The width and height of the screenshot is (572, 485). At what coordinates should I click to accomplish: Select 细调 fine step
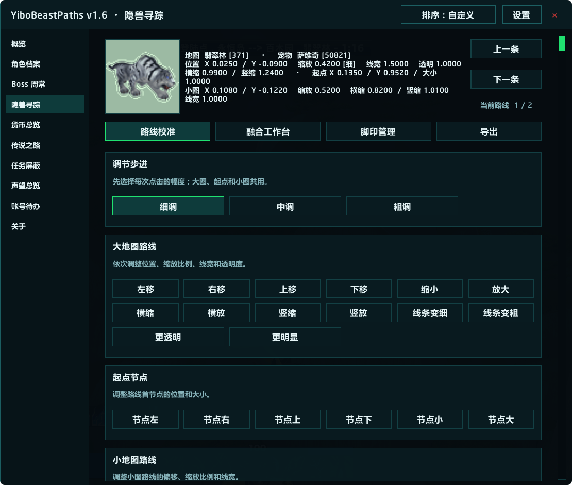pos(168,206)
